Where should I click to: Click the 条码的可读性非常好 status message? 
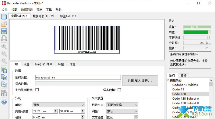pos(184,54)
